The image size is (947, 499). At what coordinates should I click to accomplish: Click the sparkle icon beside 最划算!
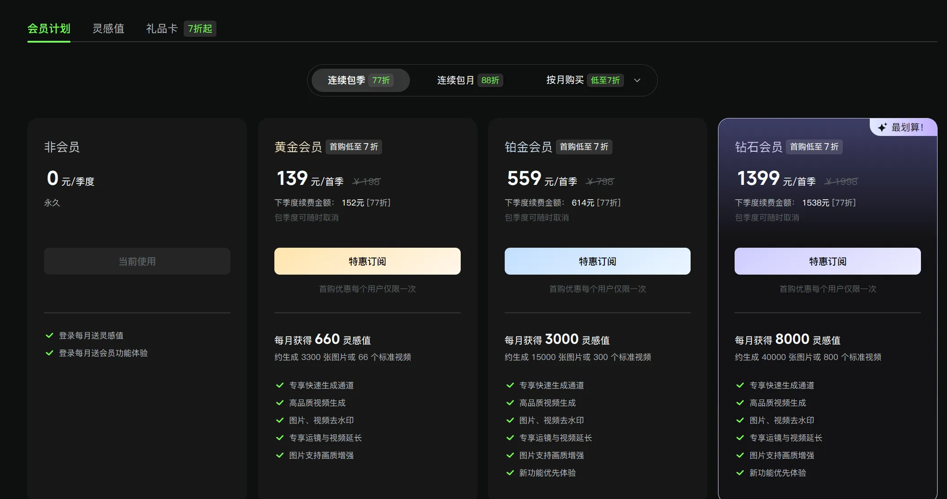click(x=882, y=127)
